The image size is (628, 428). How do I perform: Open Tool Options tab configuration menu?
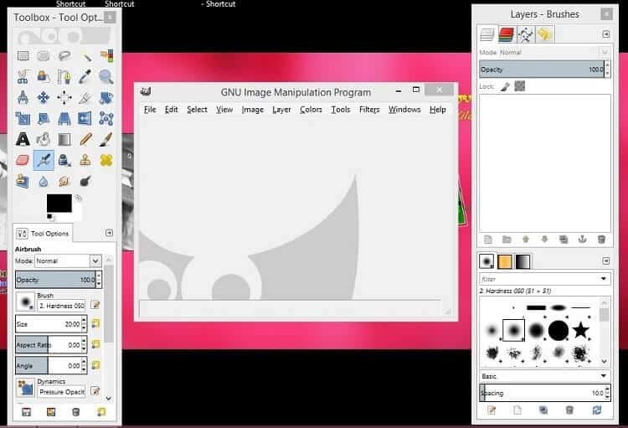click(109, 233)
